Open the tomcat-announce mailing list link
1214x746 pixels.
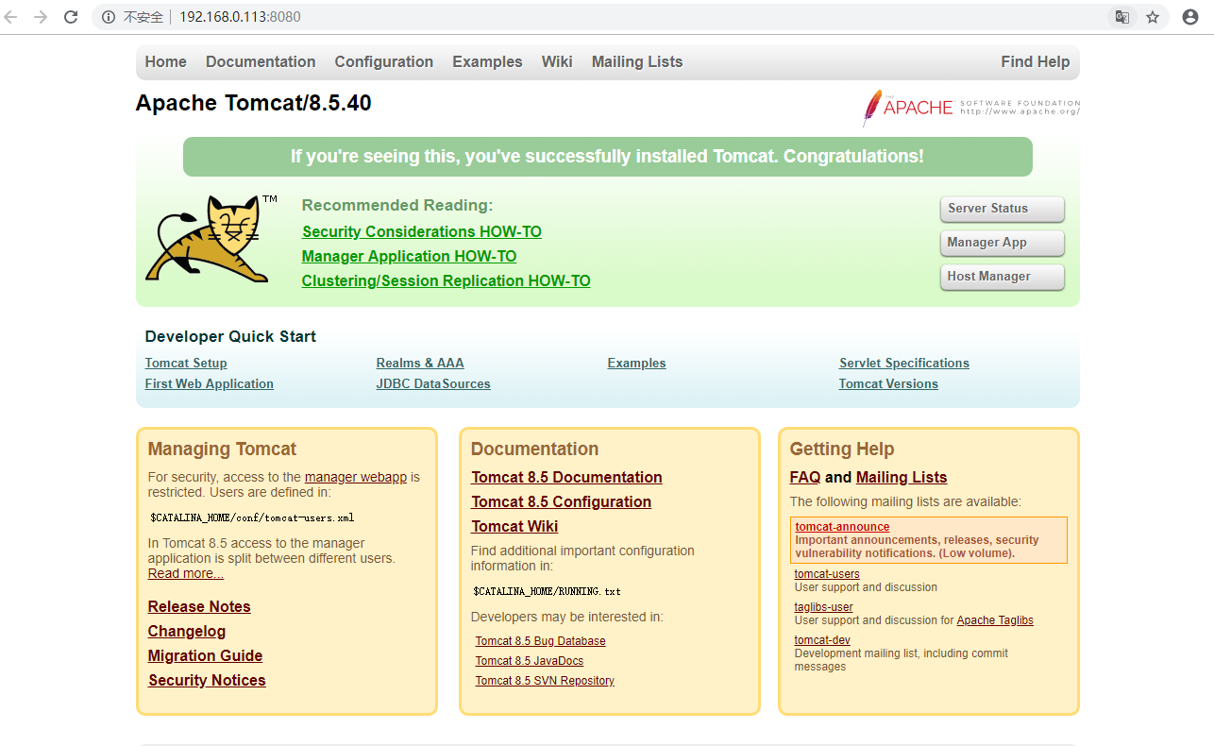[x=842, y=527]
